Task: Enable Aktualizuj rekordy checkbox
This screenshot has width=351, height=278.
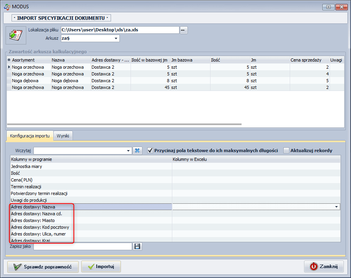Action: (286, 151)
